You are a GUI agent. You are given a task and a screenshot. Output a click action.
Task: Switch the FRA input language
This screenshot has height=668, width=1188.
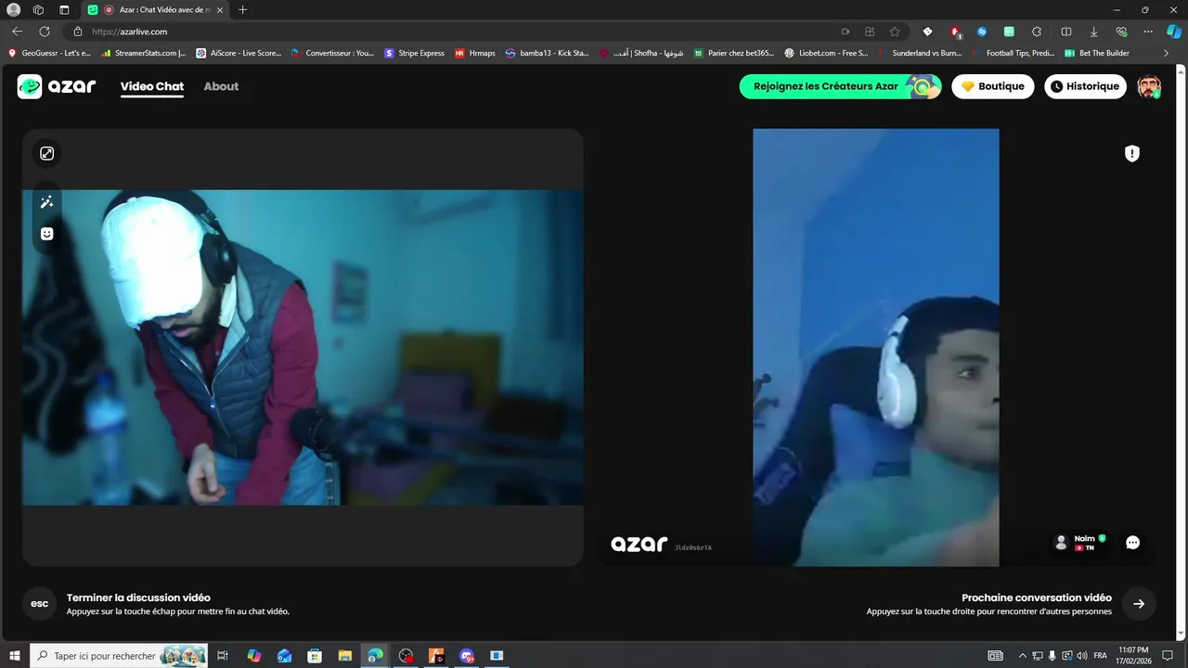coord(1100,656)
